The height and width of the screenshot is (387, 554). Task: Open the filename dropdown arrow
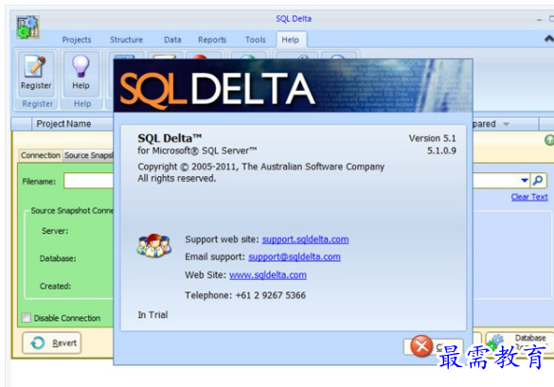pos(525,181)
